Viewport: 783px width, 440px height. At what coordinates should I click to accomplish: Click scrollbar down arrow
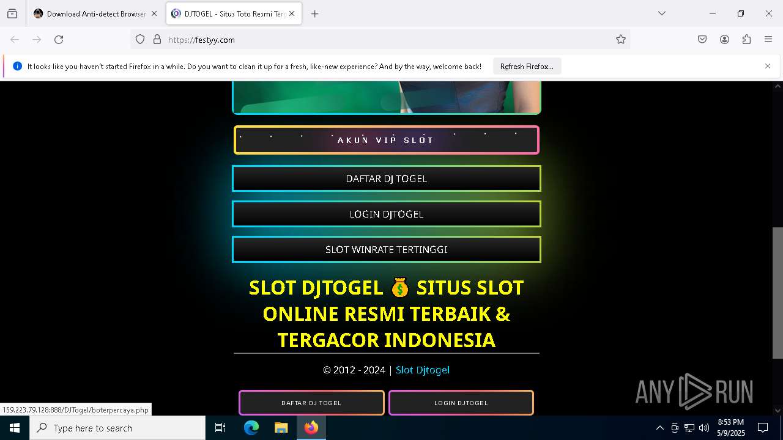coord(777,411)
